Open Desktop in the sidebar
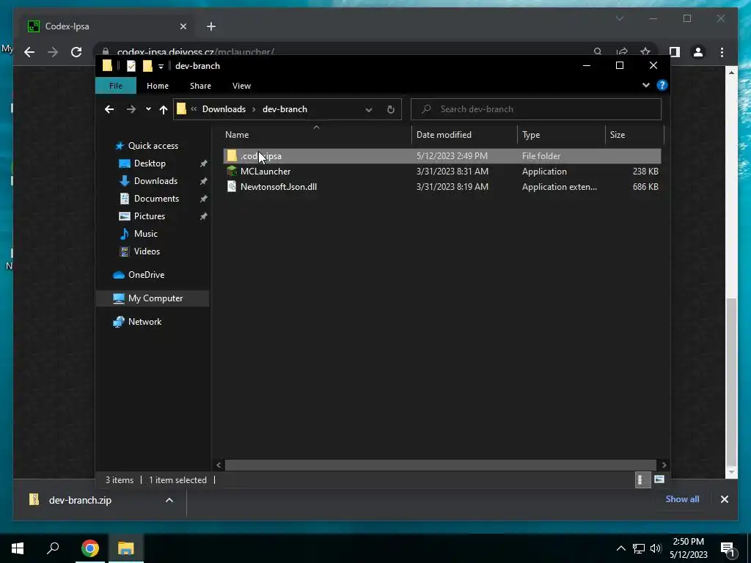The height and width of the screenshot is (563, 751). click(150, 163)
